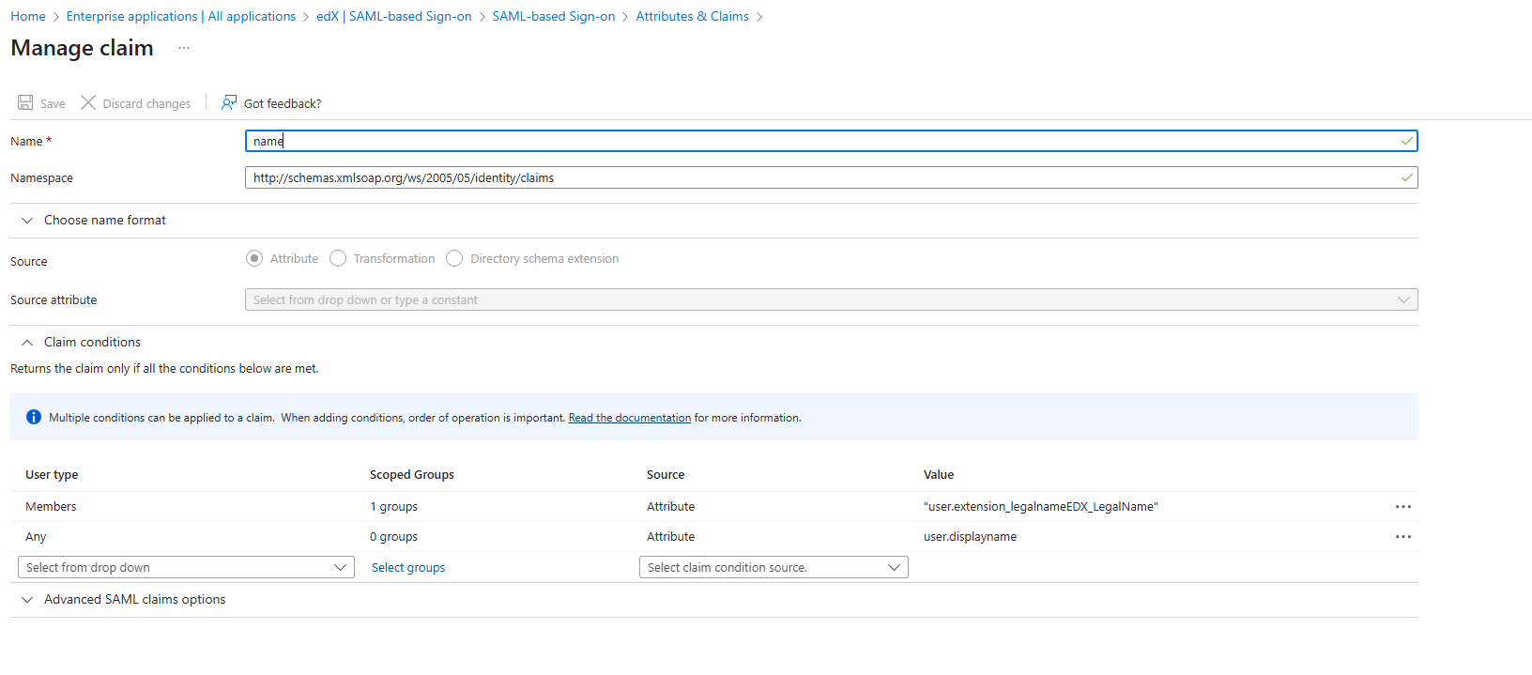Click the Discard changes X icon
This screenshot has width=1532, height=675.
coord(88,102)
